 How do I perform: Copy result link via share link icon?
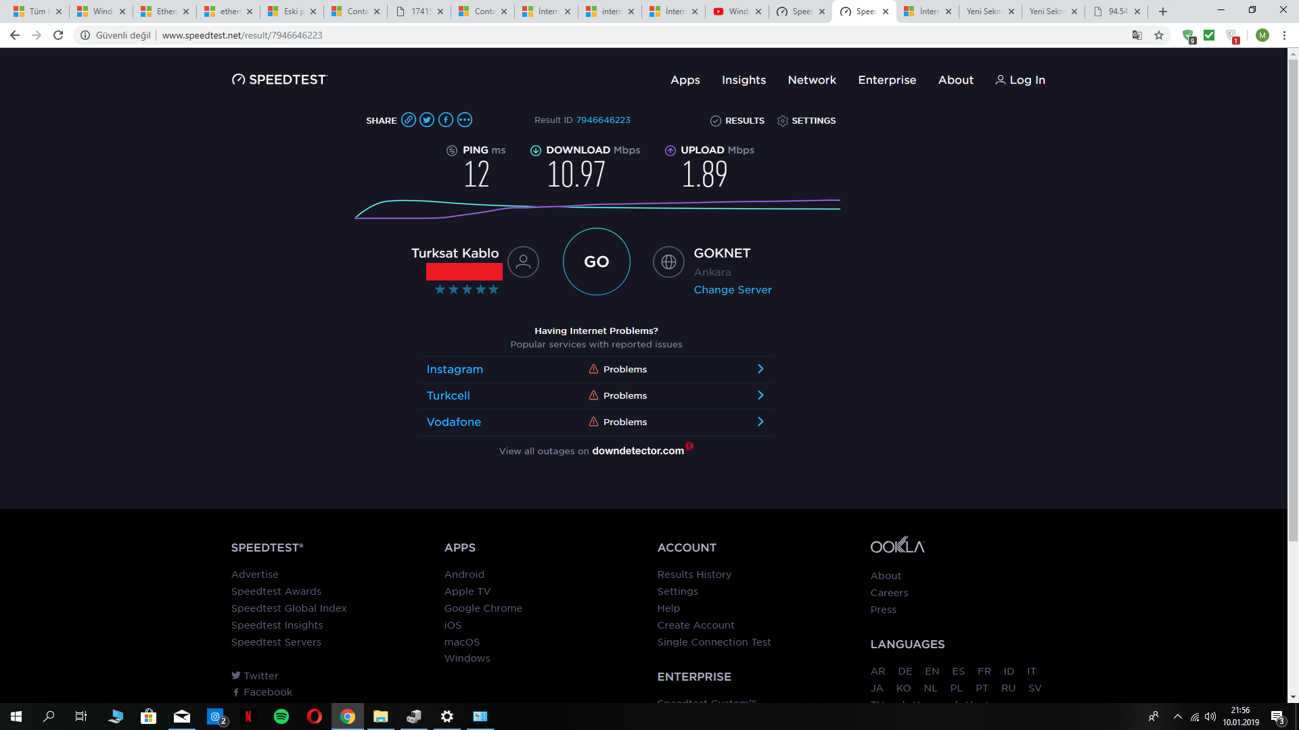tap(408, 120)
